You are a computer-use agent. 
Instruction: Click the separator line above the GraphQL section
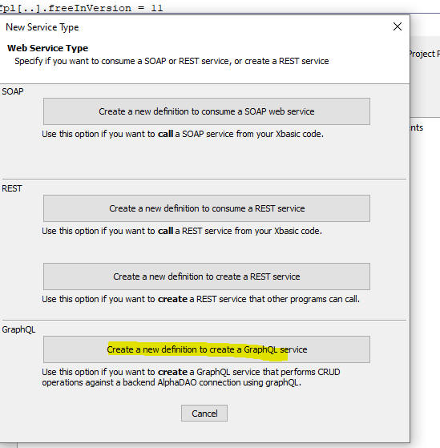coord(204,320)
